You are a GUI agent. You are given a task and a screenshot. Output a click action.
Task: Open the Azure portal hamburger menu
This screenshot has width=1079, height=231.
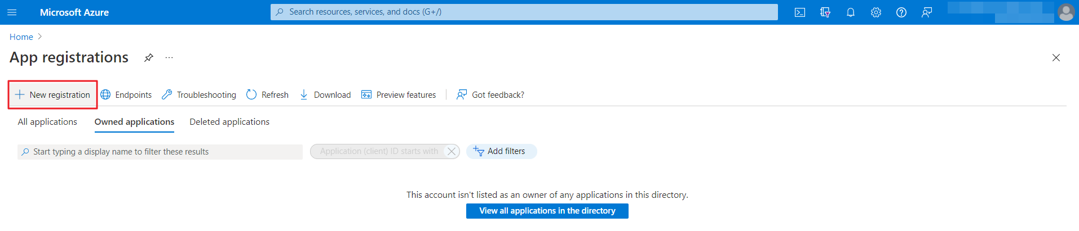12,12
